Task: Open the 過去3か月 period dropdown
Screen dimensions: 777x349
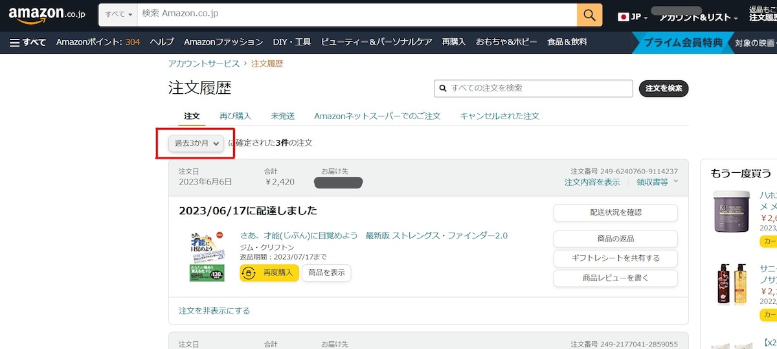Action: point(196,143)
